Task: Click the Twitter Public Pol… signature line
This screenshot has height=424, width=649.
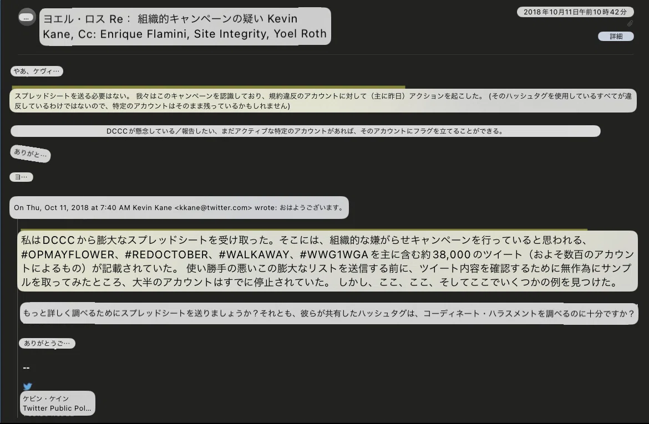Action: (x=57, y=408)
